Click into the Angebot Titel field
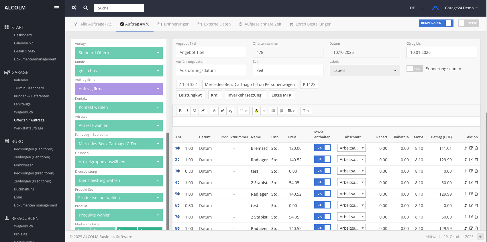Screen dimensions: 487x242 click(211, 52)
